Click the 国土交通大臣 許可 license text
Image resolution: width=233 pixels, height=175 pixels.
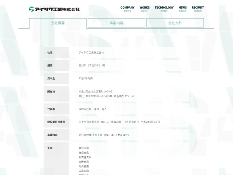pos(119,122)
